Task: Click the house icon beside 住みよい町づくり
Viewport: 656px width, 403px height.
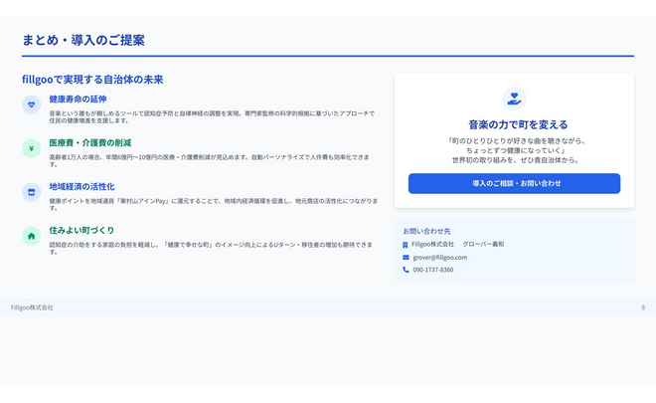Action: pyautogui.click(x=32, y=236)
